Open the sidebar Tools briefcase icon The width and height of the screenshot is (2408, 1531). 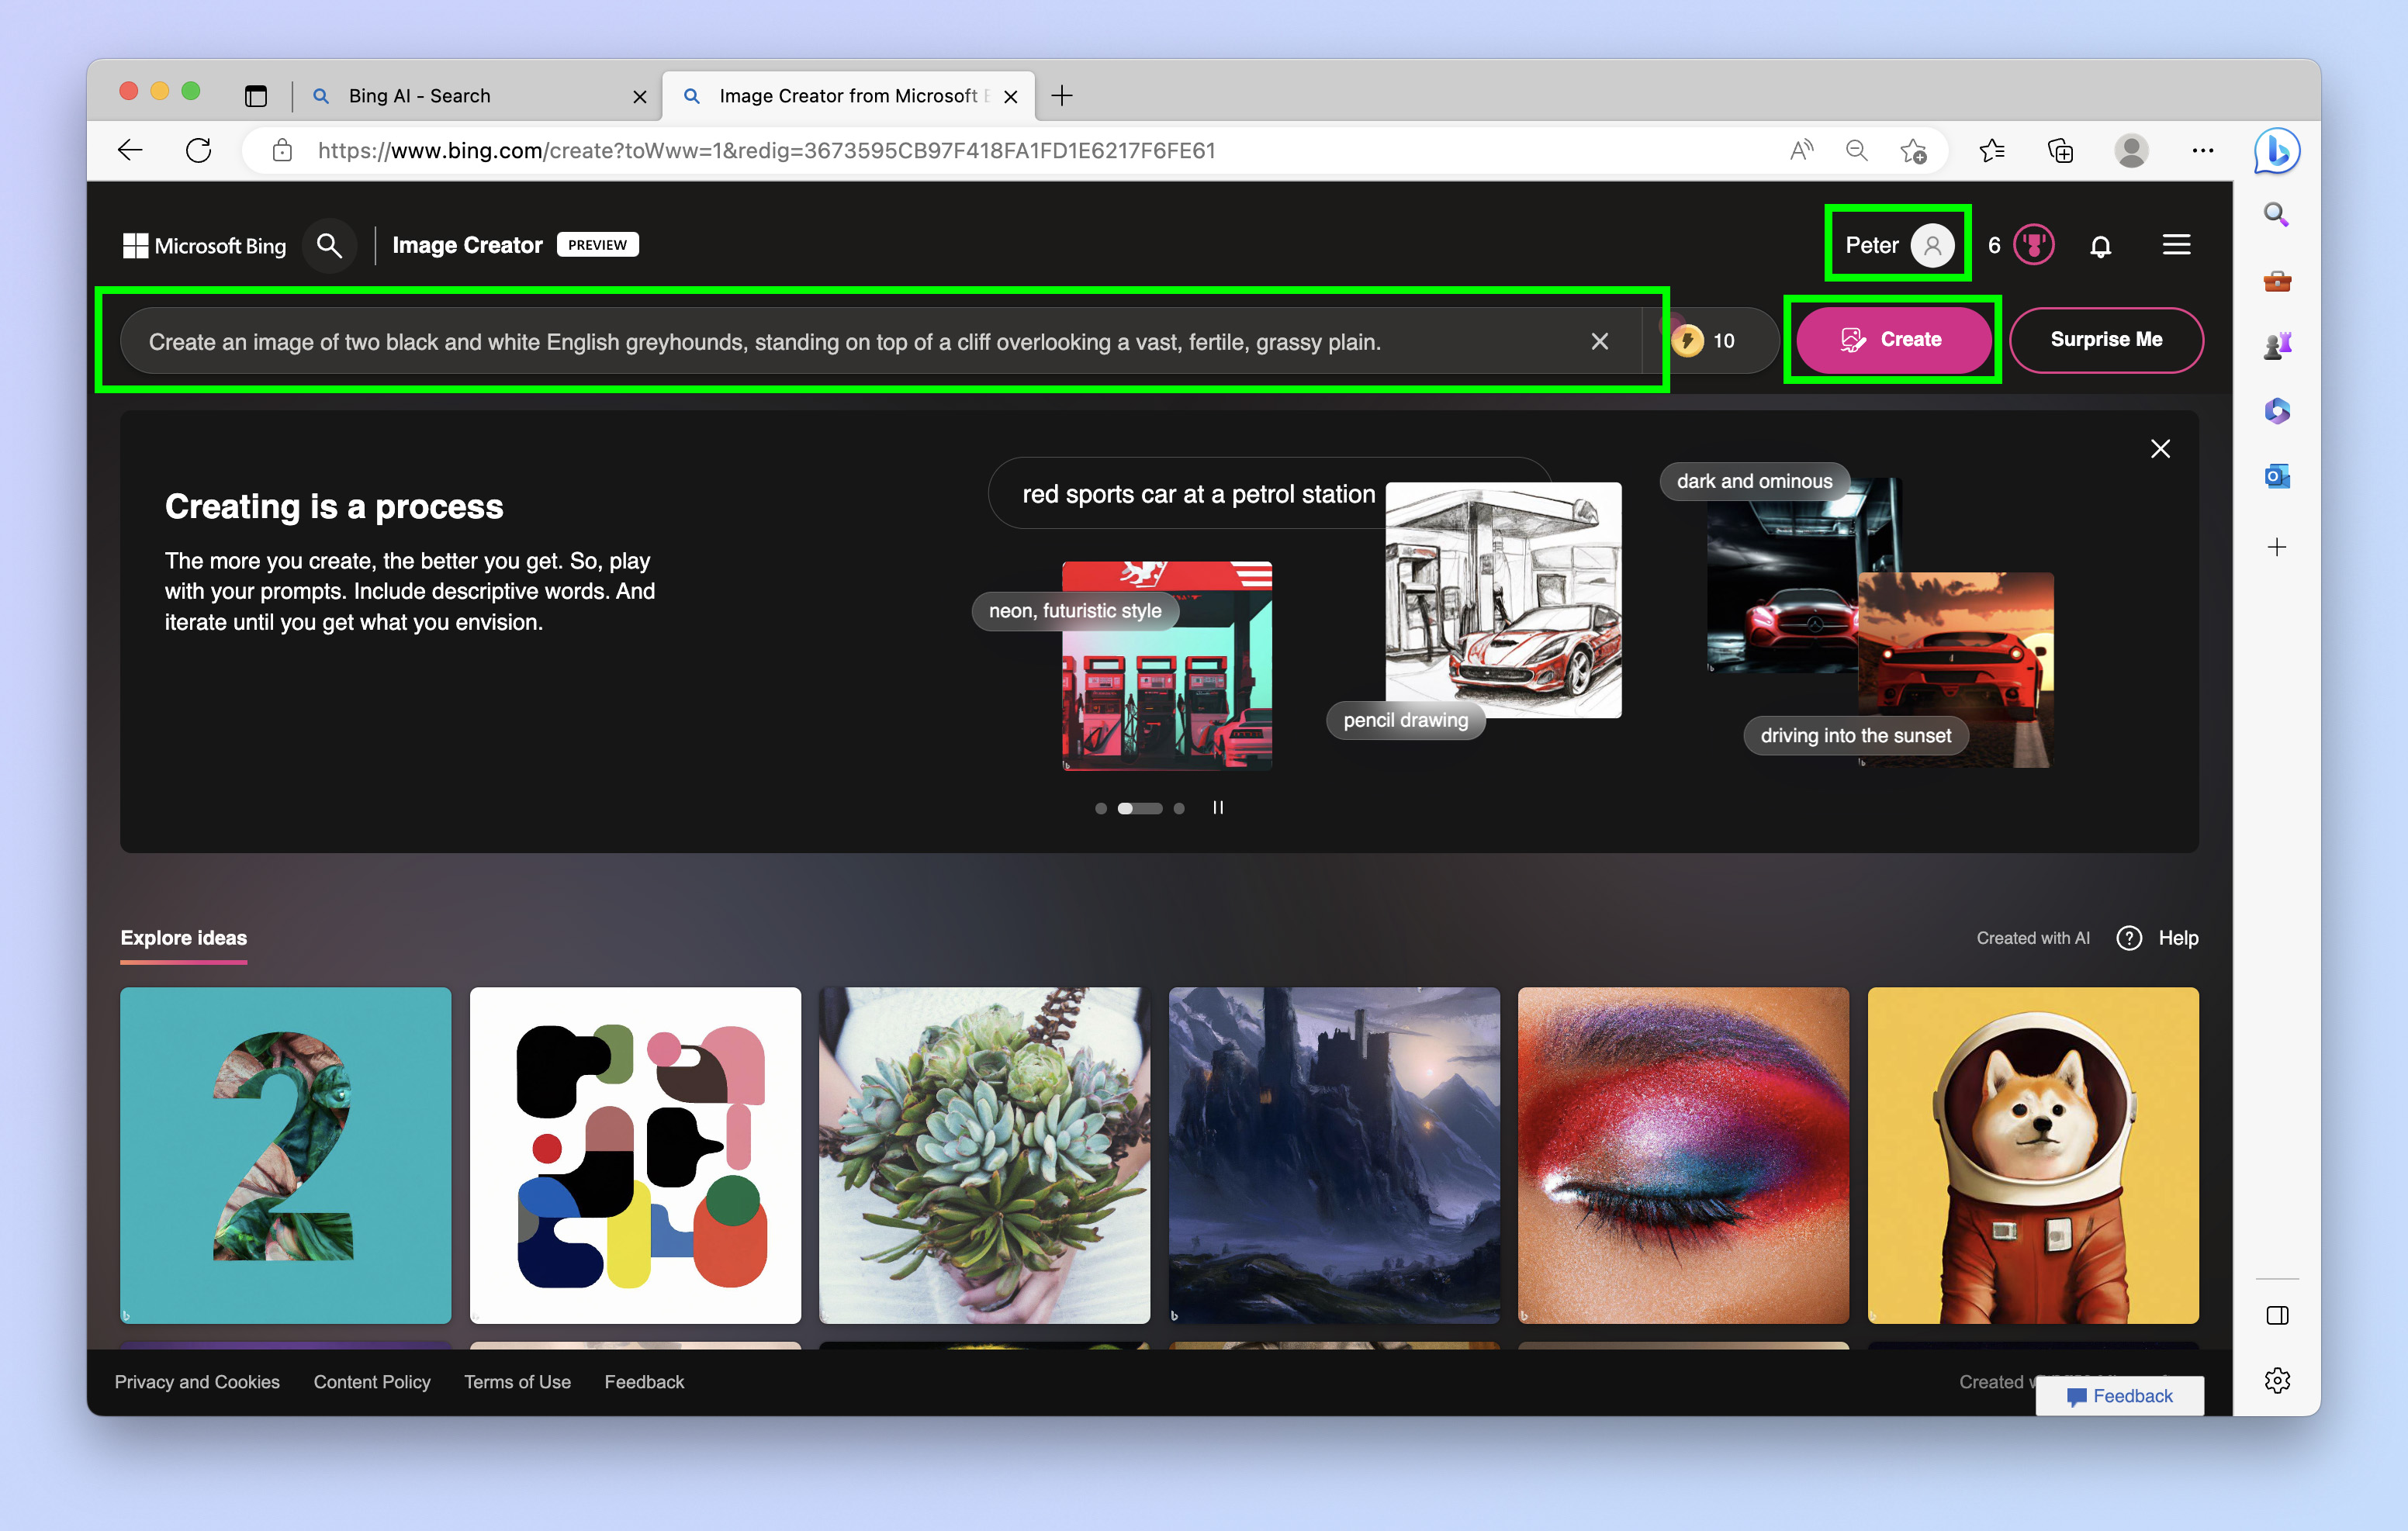(x=2277, y=281)
